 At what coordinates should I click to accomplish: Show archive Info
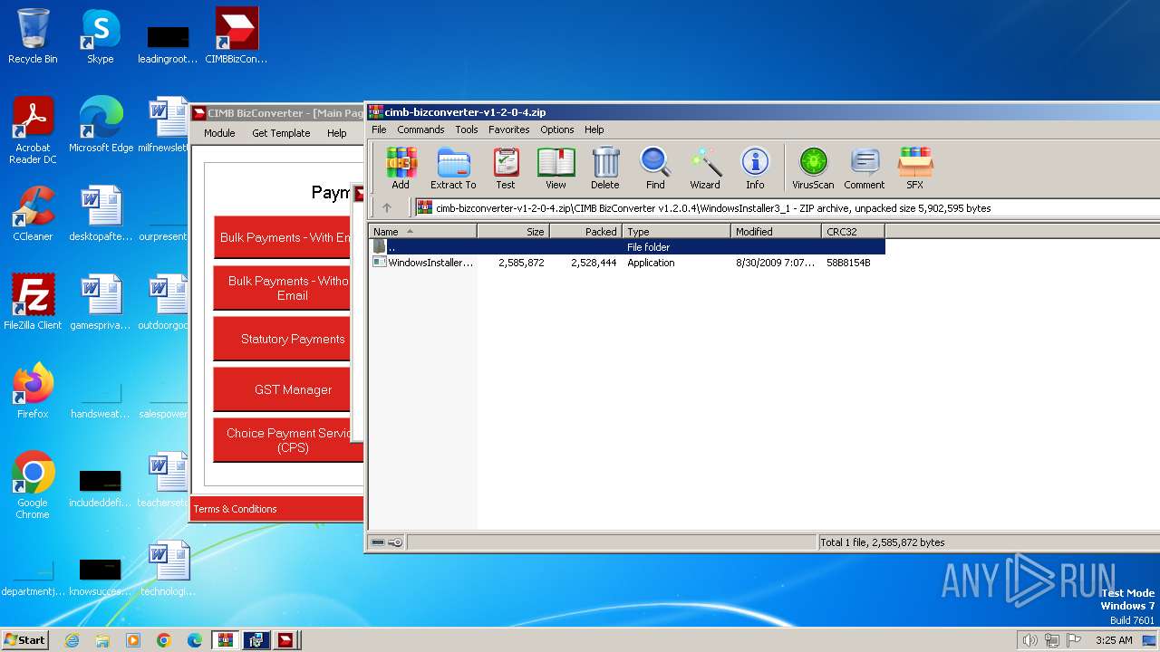pyautogui.click(x=755, y=169)
